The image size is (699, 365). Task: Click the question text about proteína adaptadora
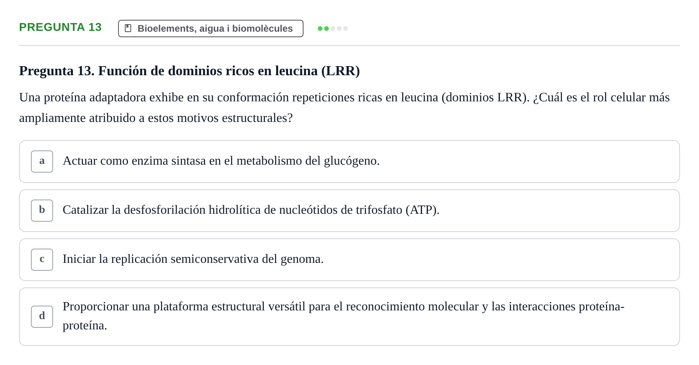click(344, 108)
